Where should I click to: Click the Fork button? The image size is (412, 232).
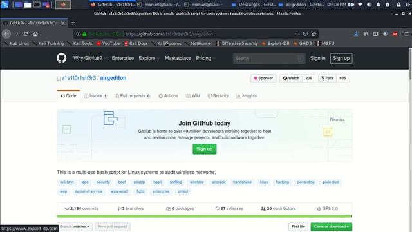(327, 78)
